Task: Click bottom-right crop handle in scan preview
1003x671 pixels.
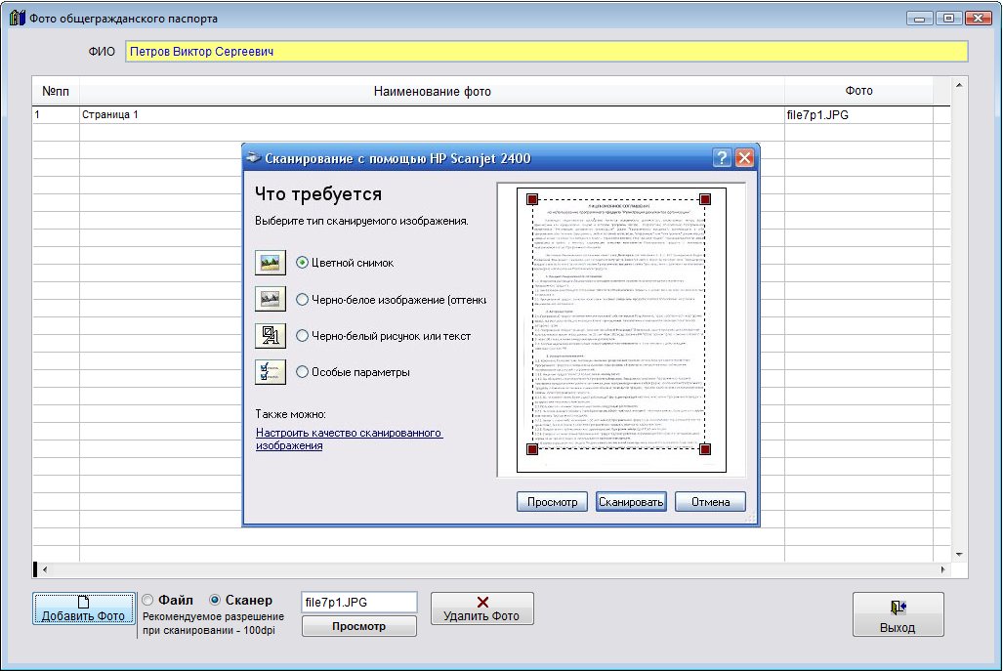Action: pyautogui.click(x=705, y=449)
